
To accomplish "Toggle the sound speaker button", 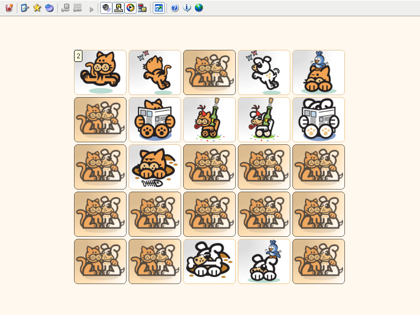I will click(106, 8).
